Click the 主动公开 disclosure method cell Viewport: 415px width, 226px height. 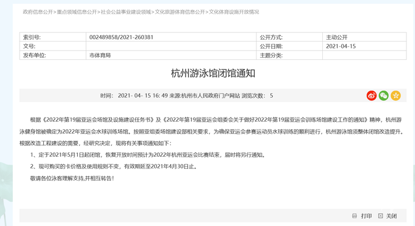point(364,37)
